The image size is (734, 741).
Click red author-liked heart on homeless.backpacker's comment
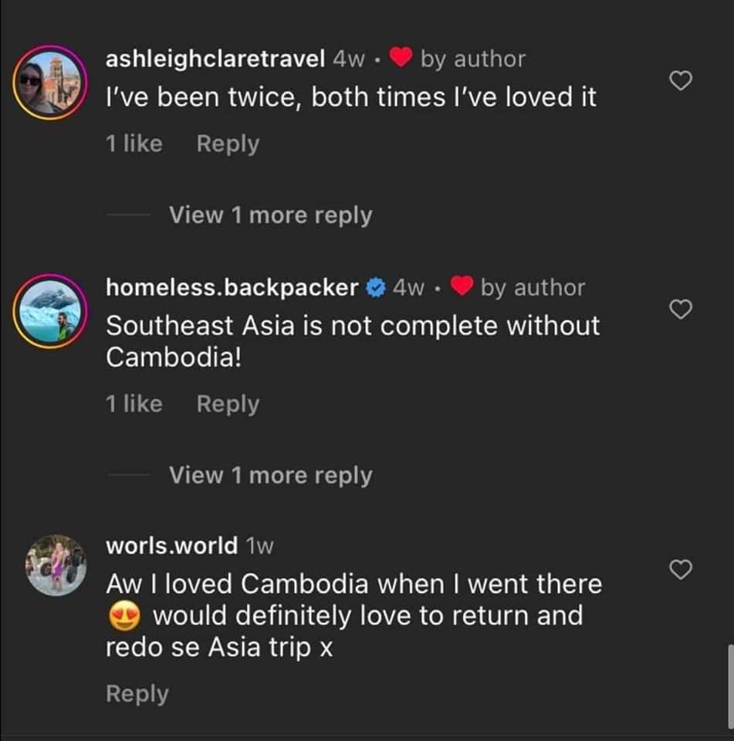tap(462, 287)
